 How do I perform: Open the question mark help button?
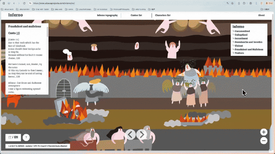26,137
